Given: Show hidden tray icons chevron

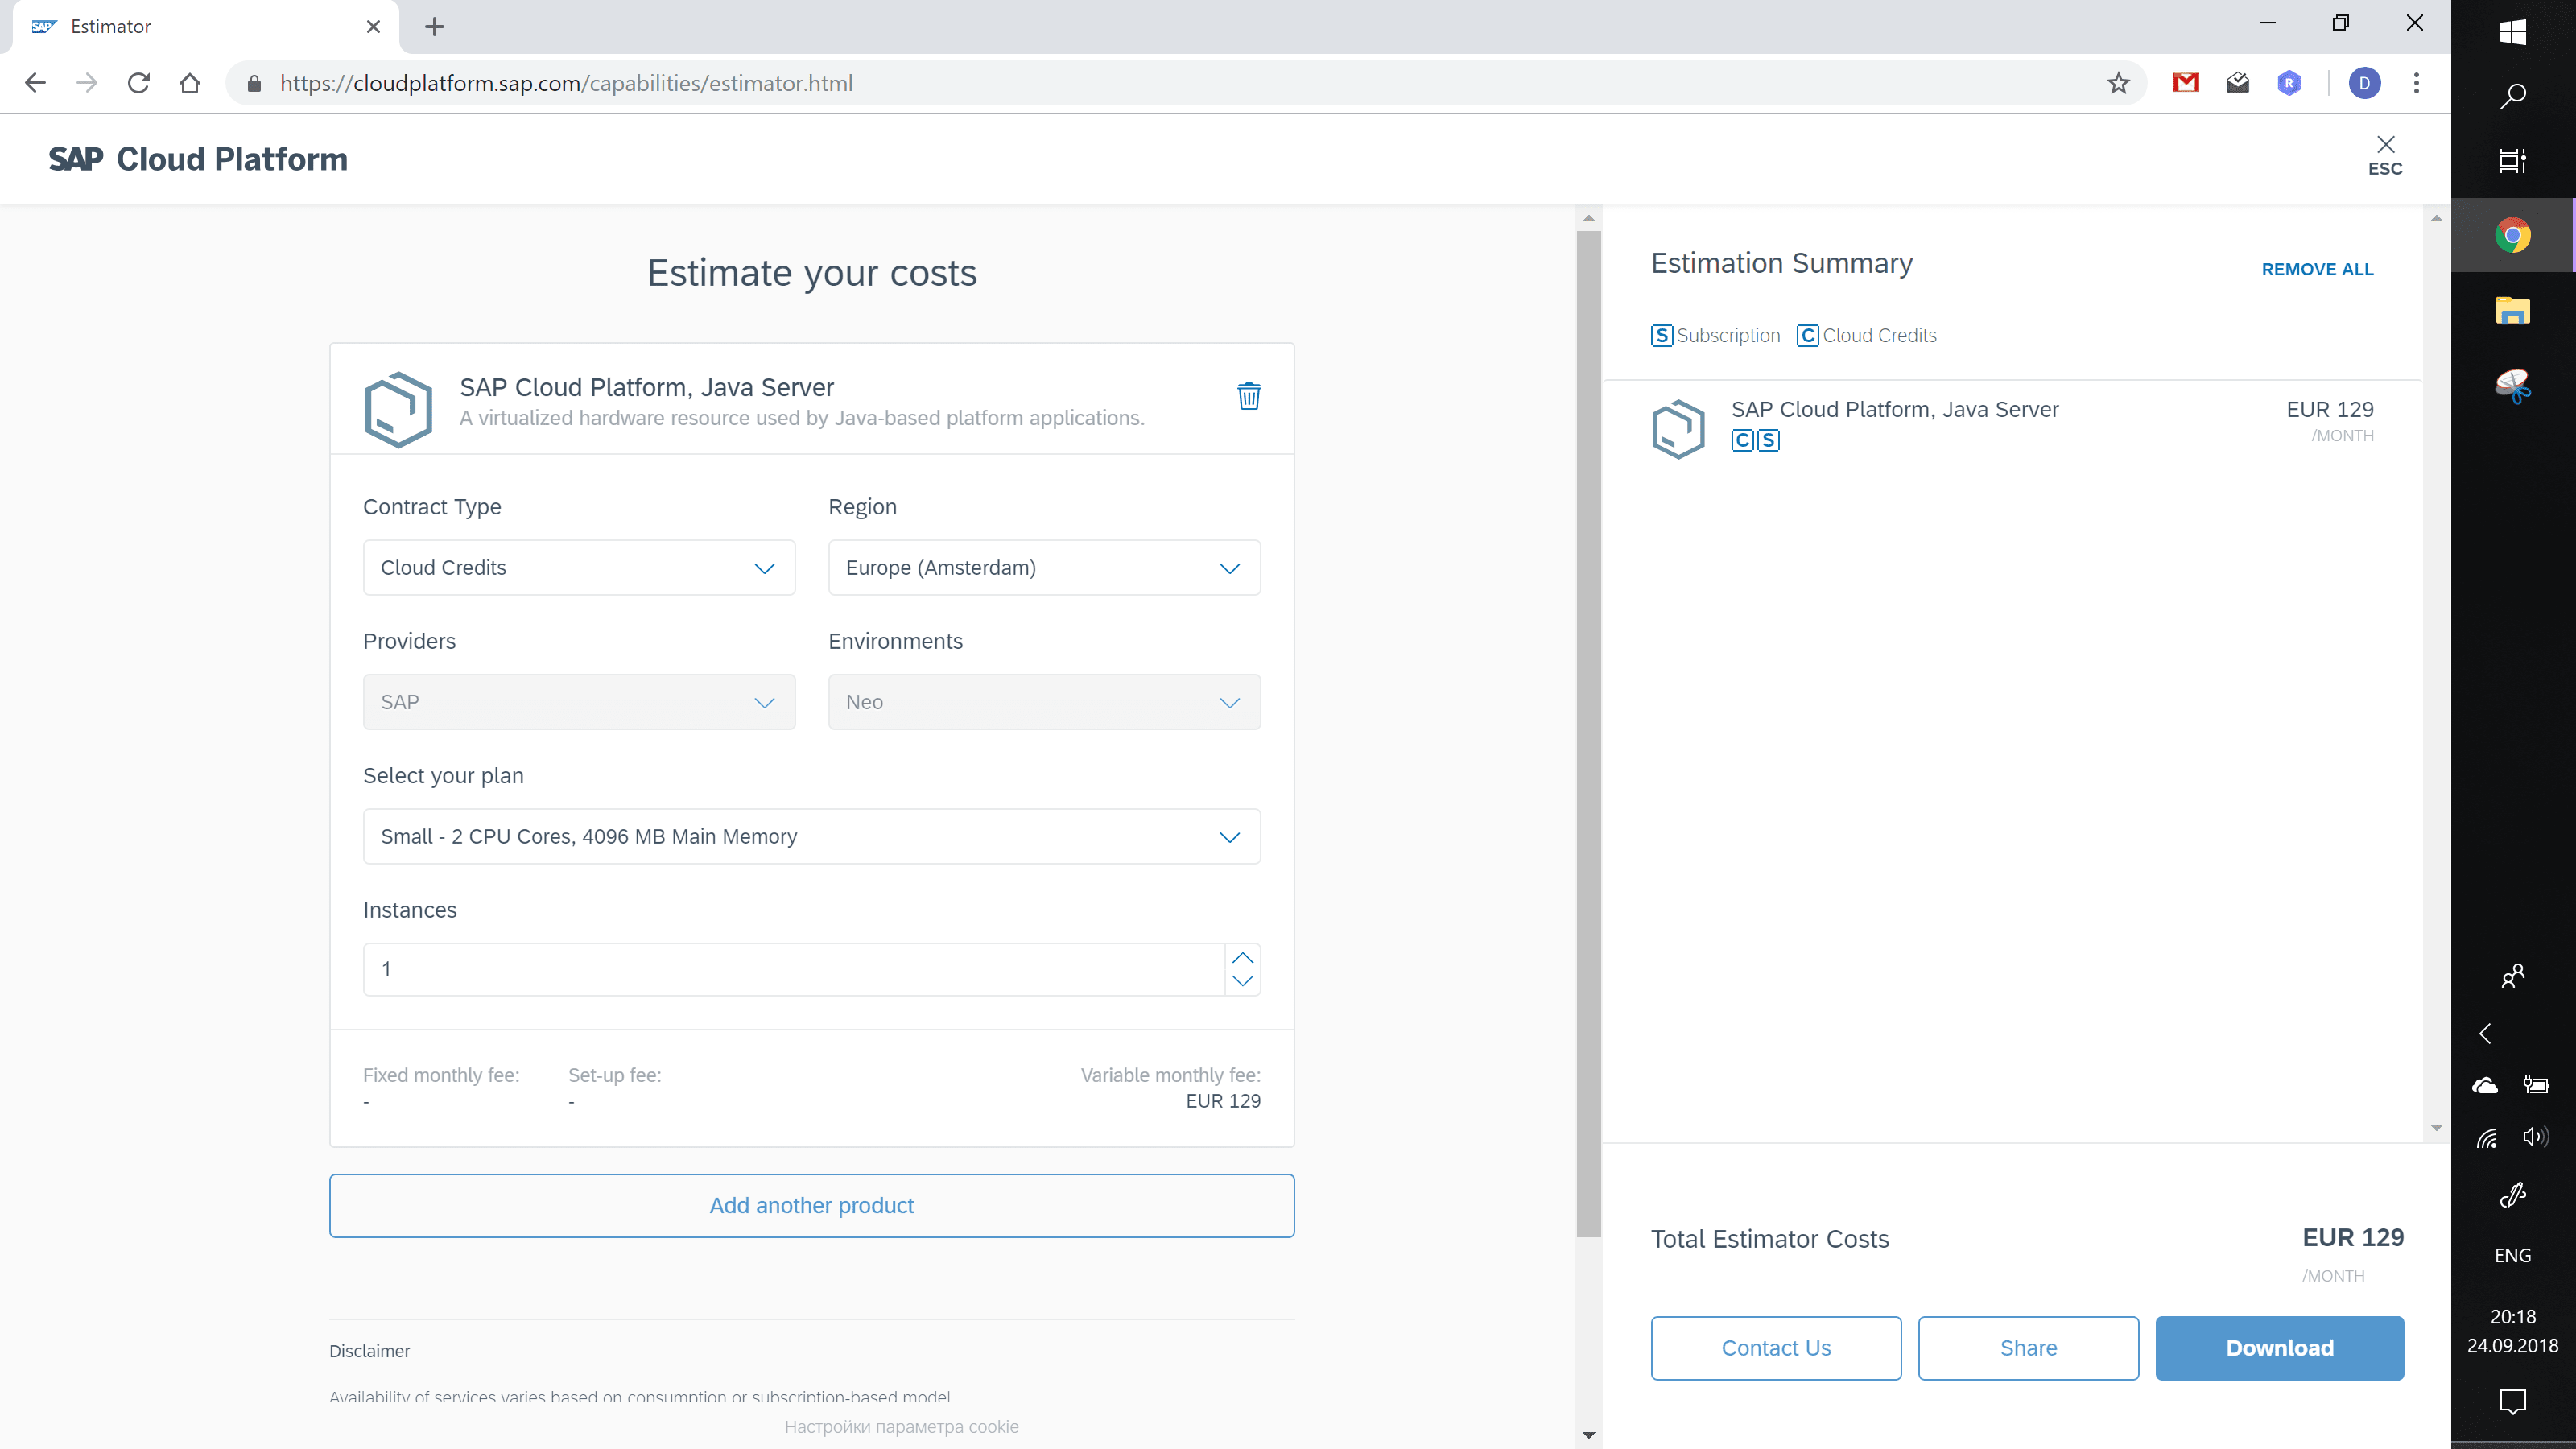Looking at the screenshot, I should pyautogui.click(x=2485, y=1033).
